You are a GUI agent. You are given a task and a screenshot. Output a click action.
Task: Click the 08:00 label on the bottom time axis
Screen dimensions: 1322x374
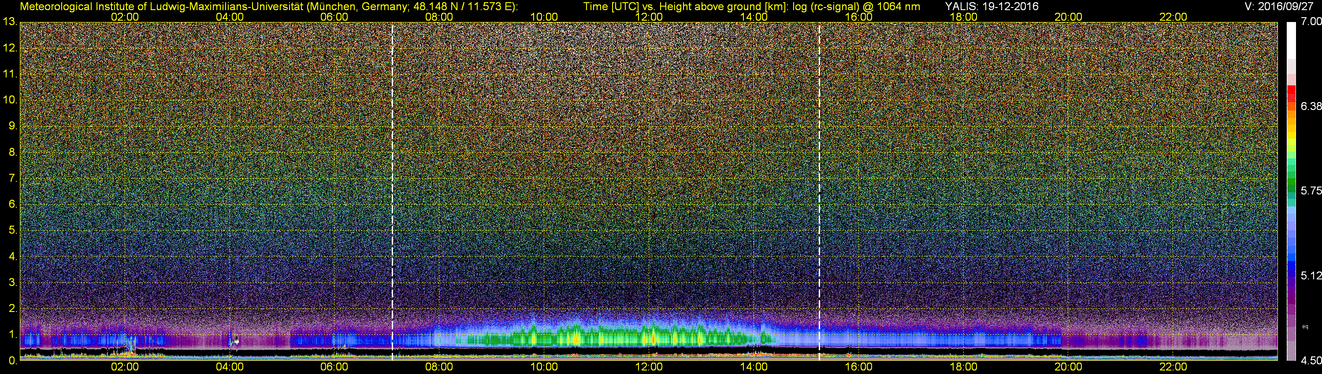(439, 367)
